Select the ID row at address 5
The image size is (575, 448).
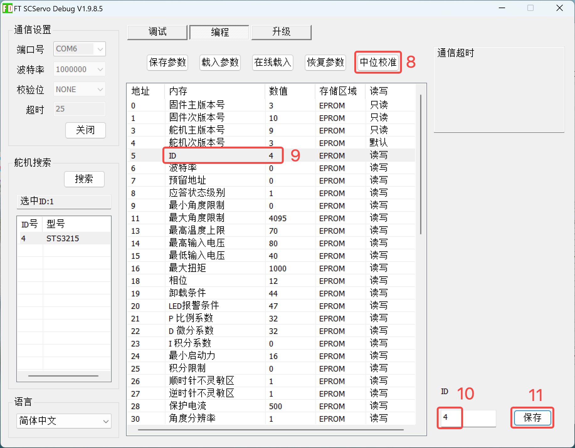point(272,155)
